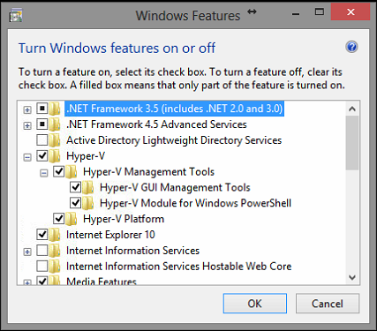Enable Active Directory Lightweight Directory Services checkbox

pyautogui.click(x=42, y=140)
